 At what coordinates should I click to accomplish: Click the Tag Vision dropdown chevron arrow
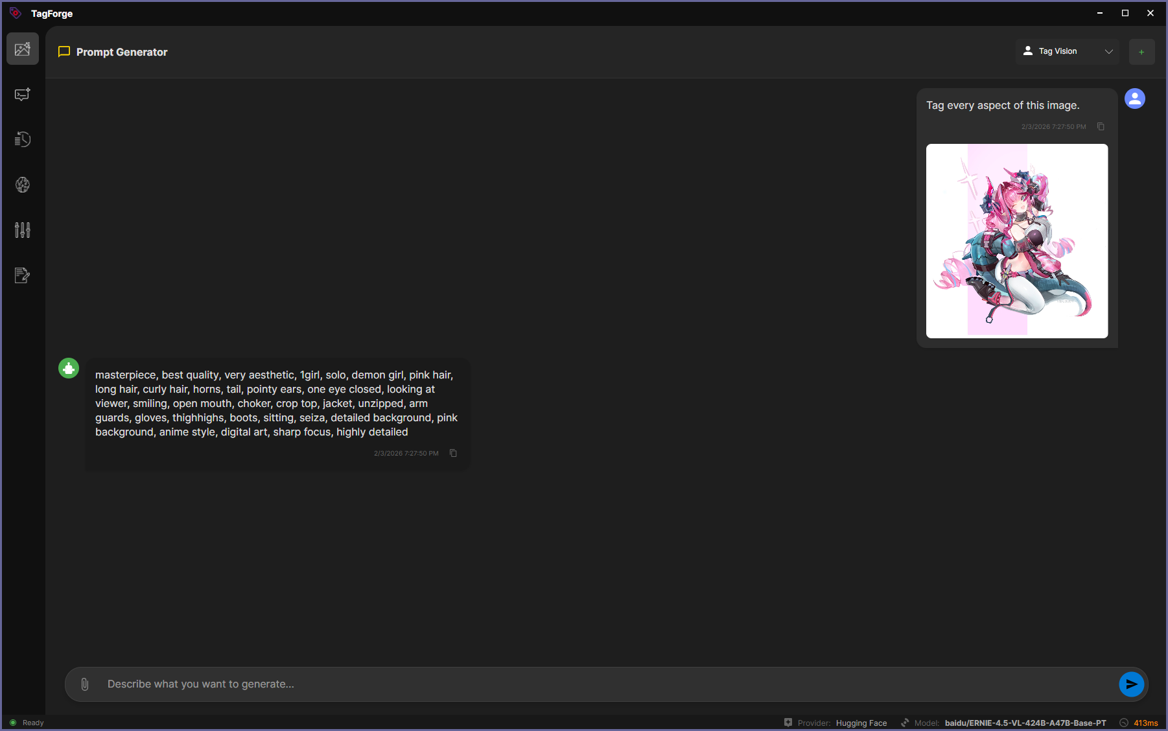coord(1109,52)
